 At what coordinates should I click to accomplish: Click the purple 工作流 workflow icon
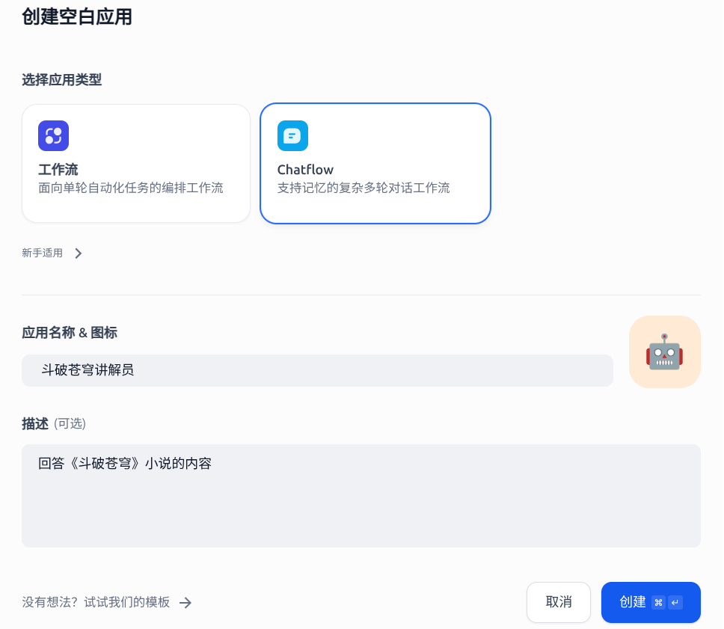53,135
